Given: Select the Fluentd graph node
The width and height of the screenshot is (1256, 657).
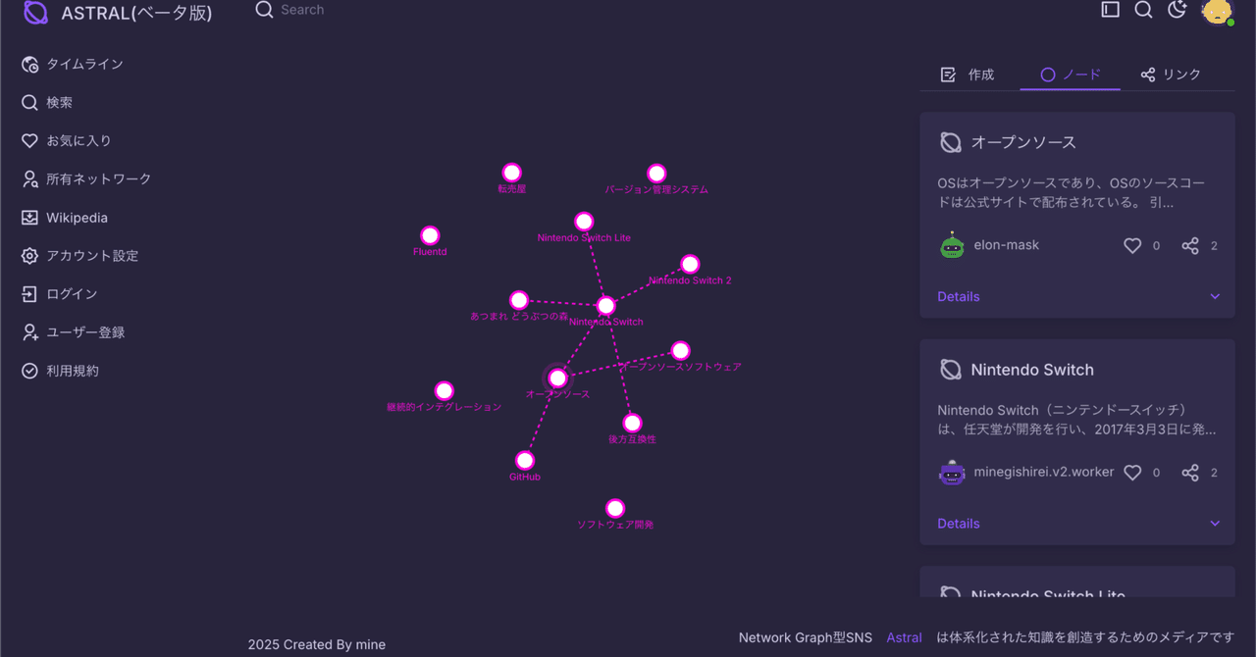Looking at the screenshot, I should coord(430,235).
